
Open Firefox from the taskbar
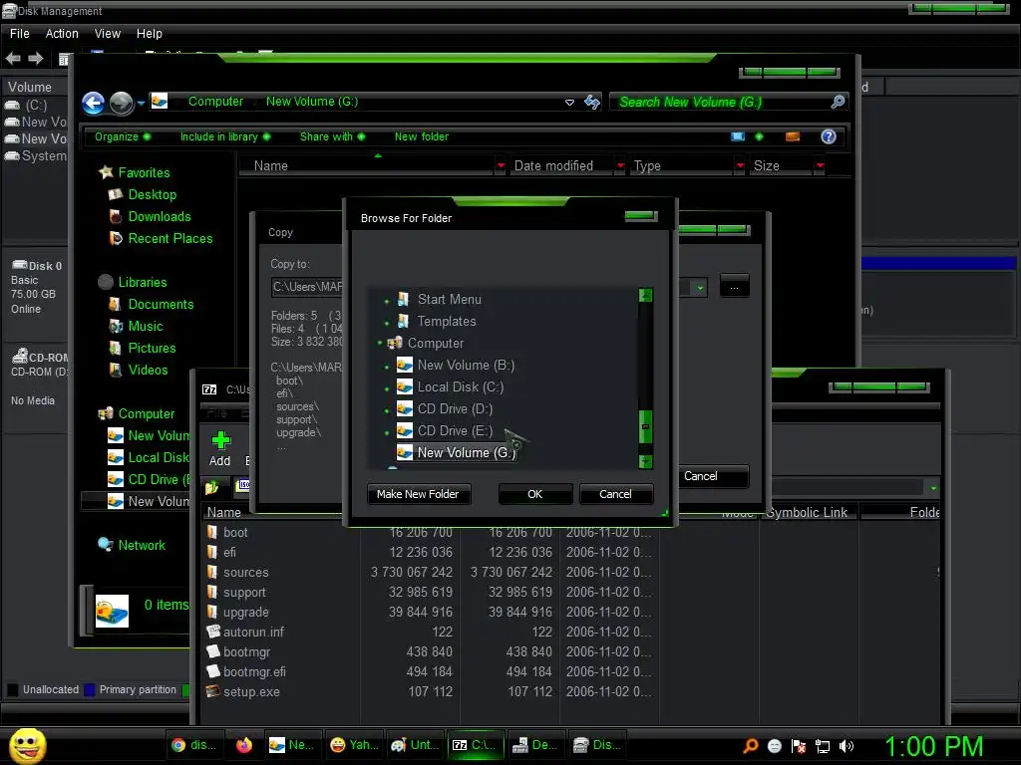244,745
